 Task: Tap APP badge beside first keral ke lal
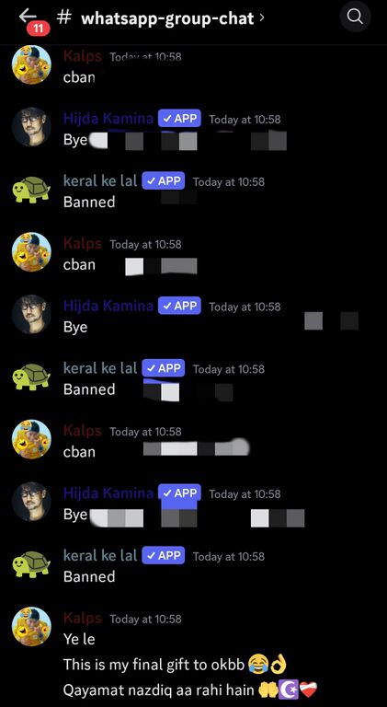tap(164, 181)
